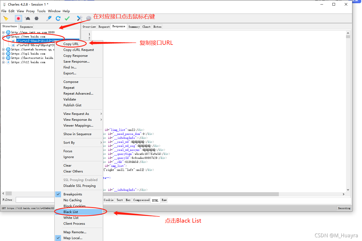Viewport: 362px width, 241px height.
Task: Choose Copy URL from context menu
Action: (x=79, y=44)
